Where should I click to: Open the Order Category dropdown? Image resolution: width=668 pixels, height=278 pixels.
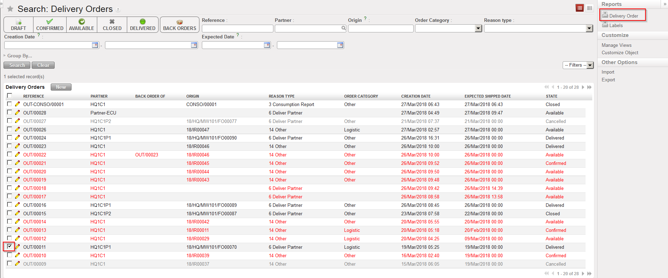478,29
